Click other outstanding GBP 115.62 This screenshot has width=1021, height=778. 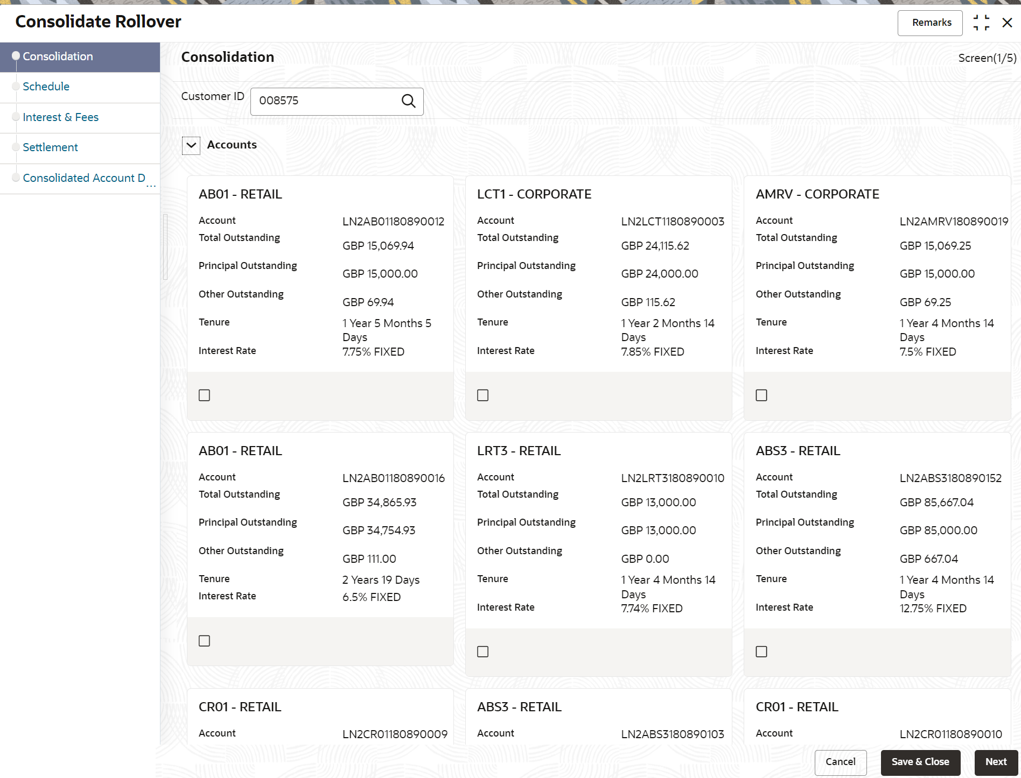648,302
